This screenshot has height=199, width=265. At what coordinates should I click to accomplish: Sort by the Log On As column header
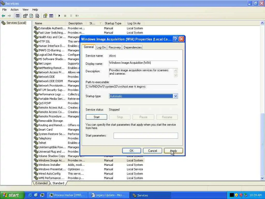135,23
